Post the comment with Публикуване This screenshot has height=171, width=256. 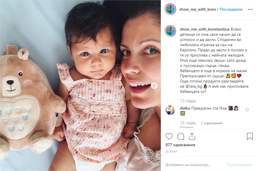[x=240, y=165]
